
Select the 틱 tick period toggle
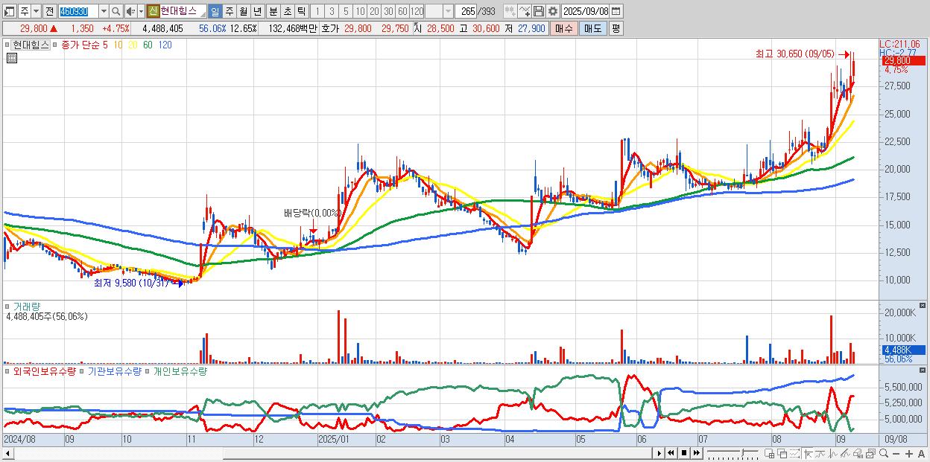[x=301, y=11]
